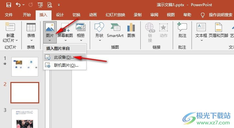Open the 帮助 tab
The height and width of the screenshot is (128, 234).
[187, 15]
